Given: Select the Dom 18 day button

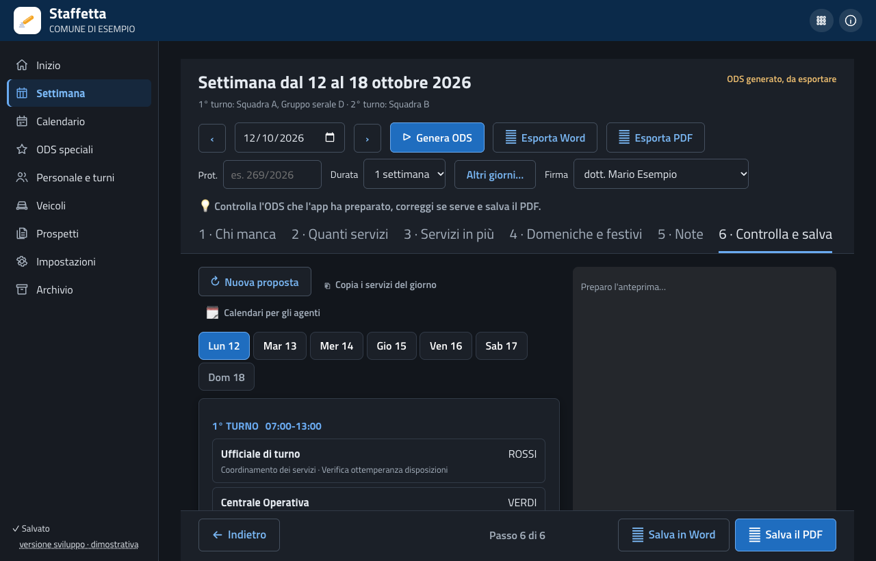Looking at the screenshot, I should [227, 377].
